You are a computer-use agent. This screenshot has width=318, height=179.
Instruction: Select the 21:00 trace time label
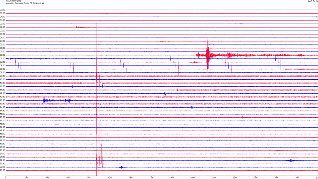coord(3,153)
